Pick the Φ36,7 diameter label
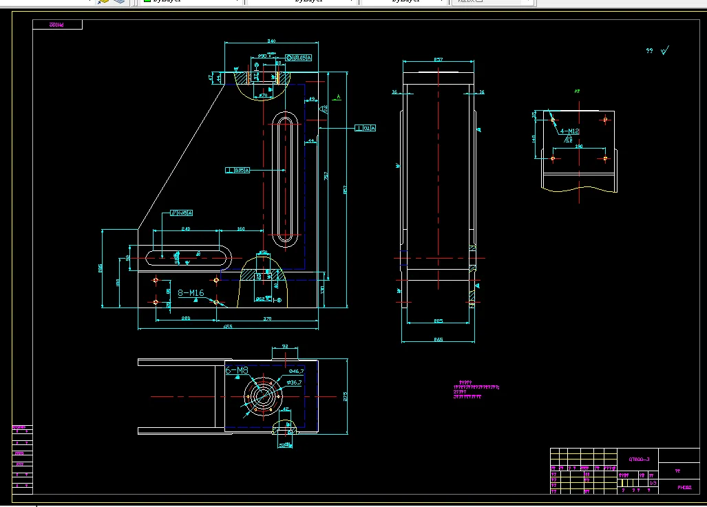The width and height of the screenshot is (707, 507). 294,382
